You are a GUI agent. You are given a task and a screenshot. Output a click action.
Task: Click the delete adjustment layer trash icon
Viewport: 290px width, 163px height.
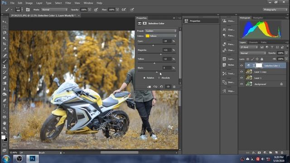[174, 86]
